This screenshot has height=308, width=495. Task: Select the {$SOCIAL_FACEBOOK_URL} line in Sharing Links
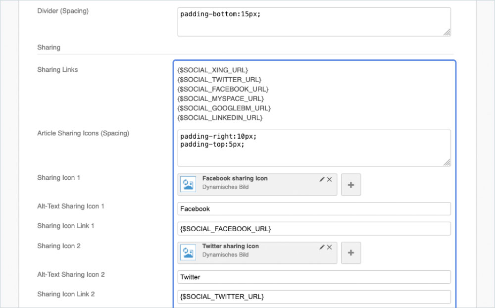coord(223,89)
